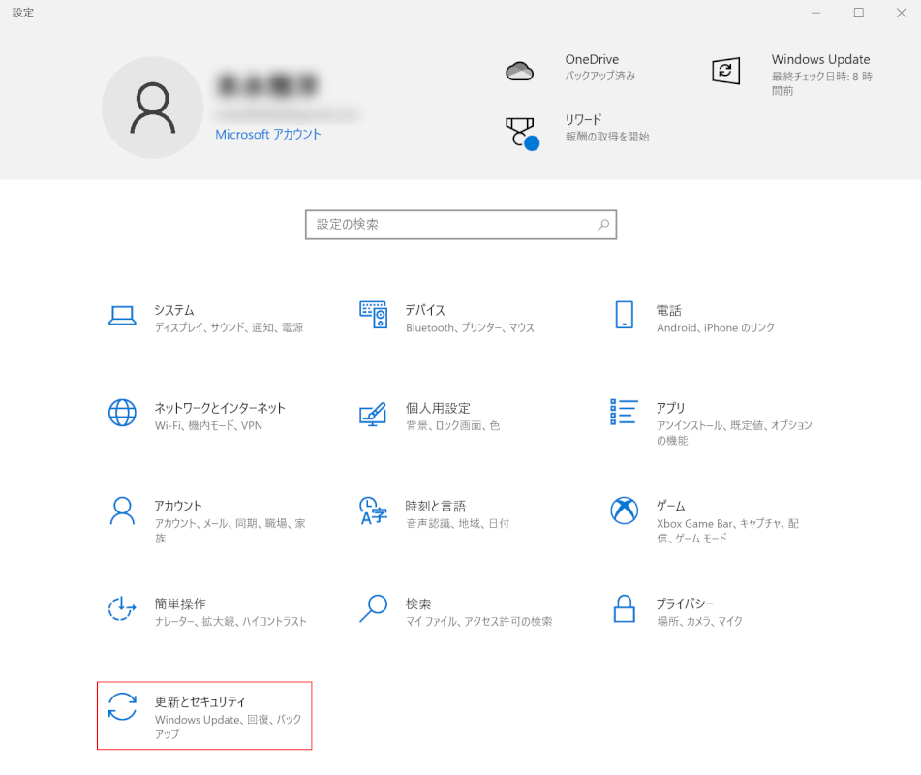Open the アカウント category title
Screen dimensions: 921x775
(178, 506)
